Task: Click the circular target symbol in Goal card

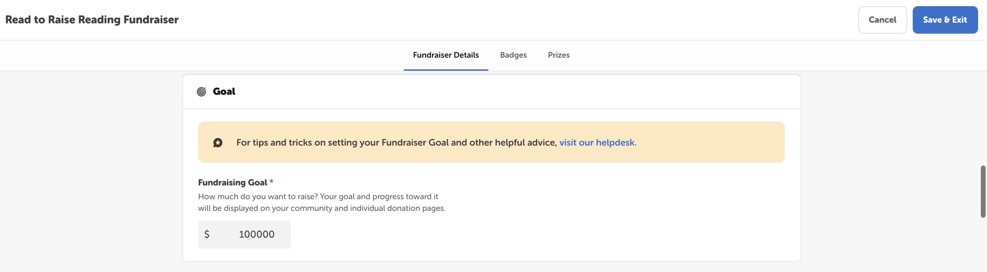Action: click(x=202, y=91)
